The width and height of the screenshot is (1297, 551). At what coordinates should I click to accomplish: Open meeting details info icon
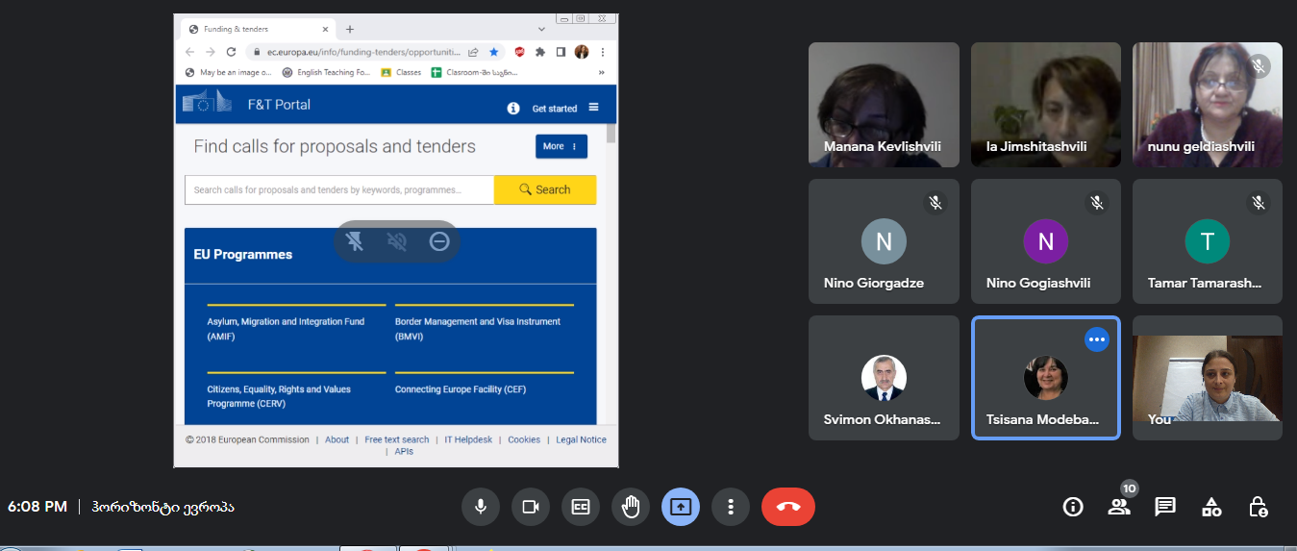[1072, 507]
